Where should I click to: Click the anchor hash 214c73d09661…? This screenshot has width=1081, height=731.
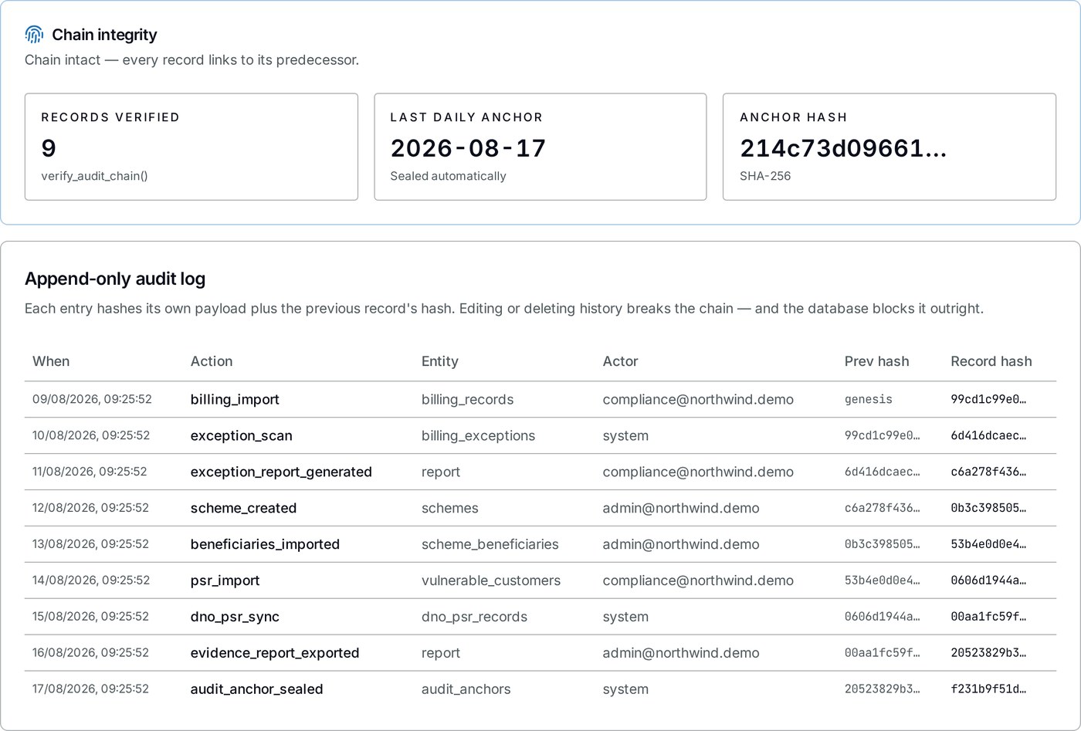(843, 148)
